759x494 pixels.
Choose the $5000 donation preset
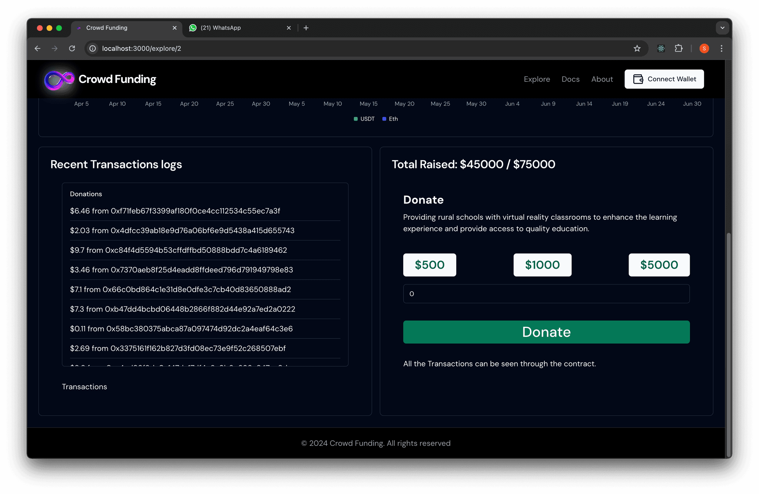tap(659, 265)
